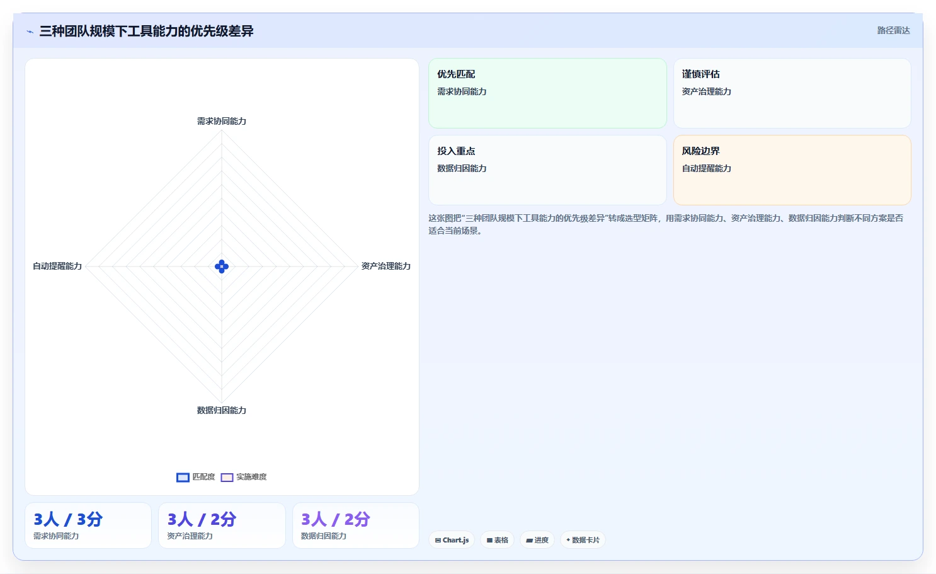Click 需求协同能力 caption under 3人 / 3分

click(56, 536)
